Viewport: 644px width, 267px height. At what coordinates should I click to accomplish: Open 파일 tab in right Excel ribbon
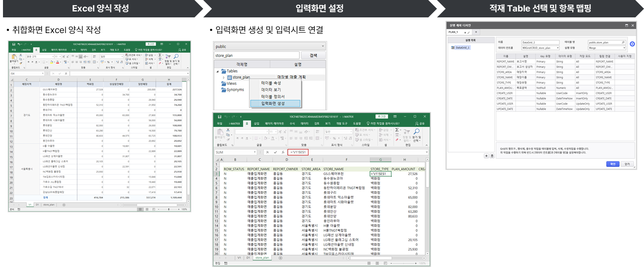[x=219, y=123]
